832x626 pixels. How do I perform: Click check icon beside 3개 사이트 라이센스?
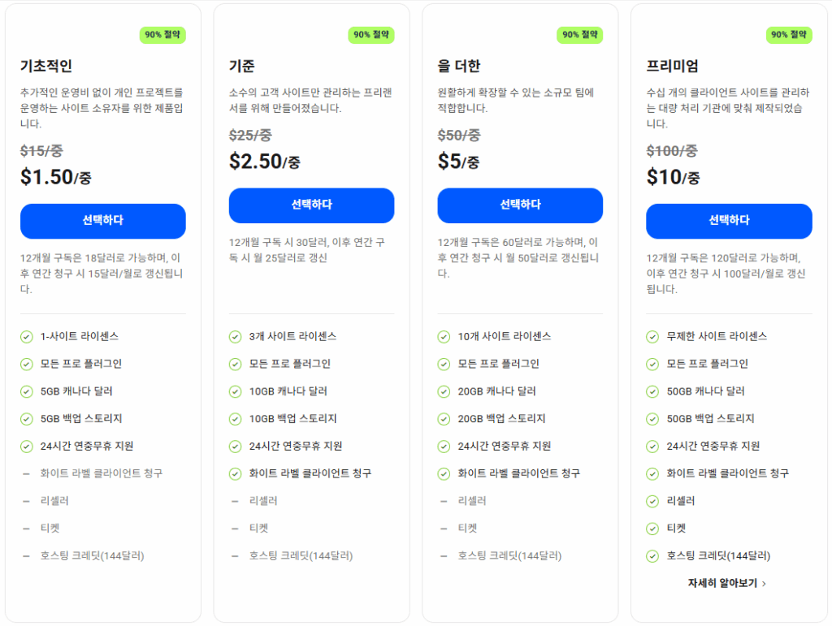tap(235, 336)
